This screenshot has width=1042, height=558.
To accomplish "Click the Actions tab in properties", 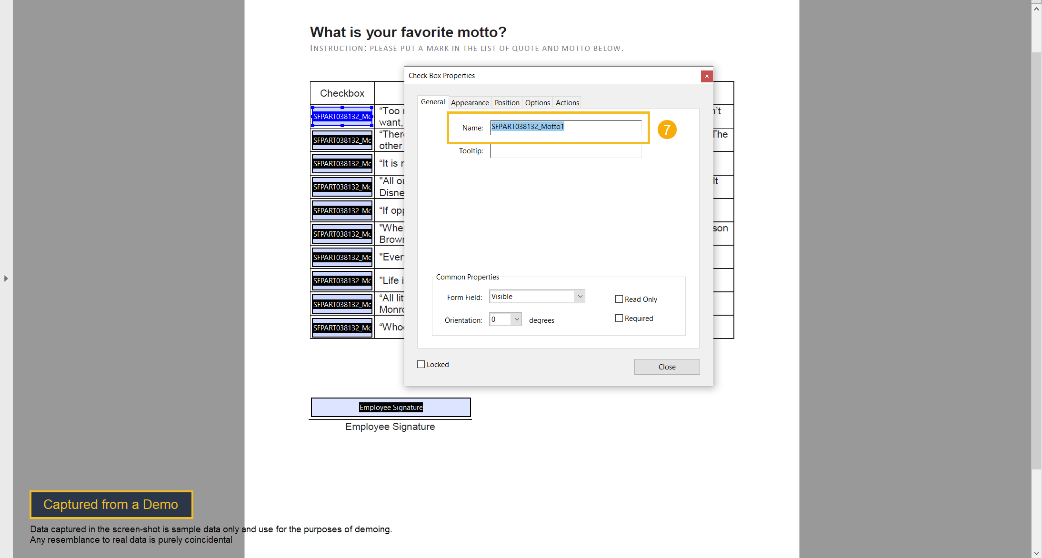I will [x=567, y=102].
